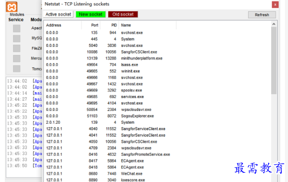The image size is (288, 182).
Task: Click the scrollbar up arrow
Action: click(x=274, y=24)
